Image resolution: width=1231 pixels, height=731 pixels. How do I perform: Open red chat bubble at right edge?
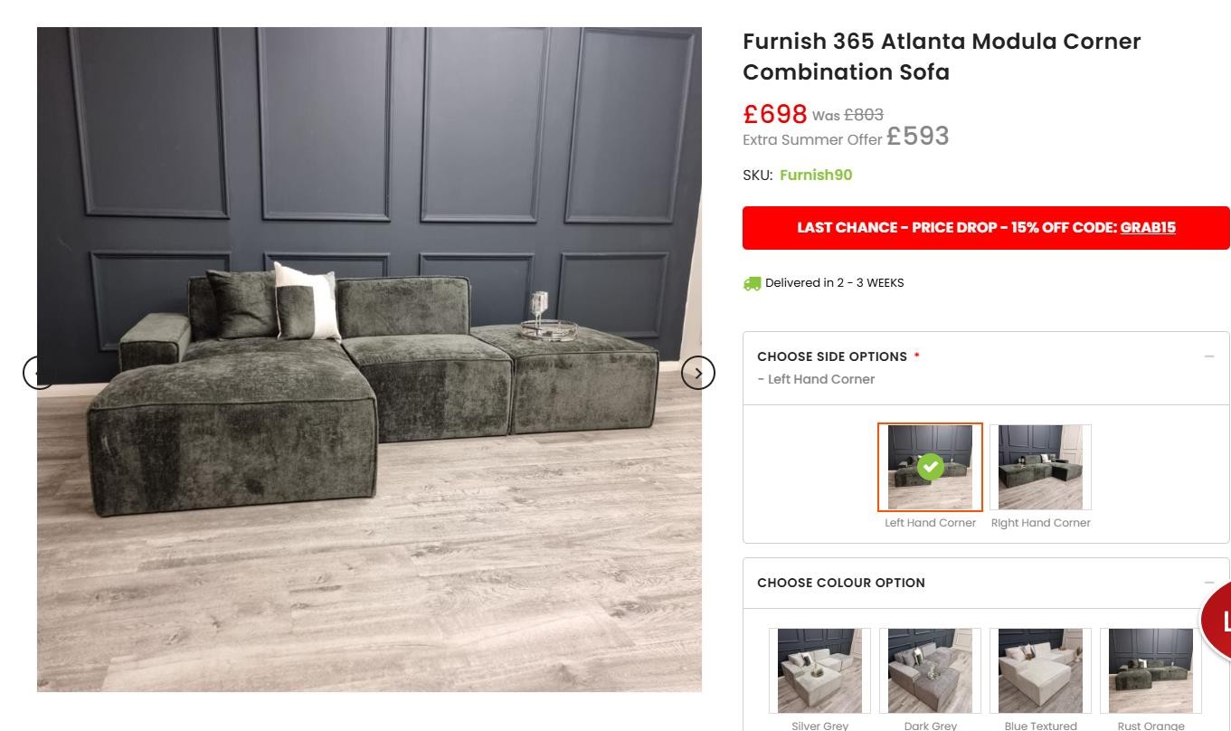click(1217, 620)
